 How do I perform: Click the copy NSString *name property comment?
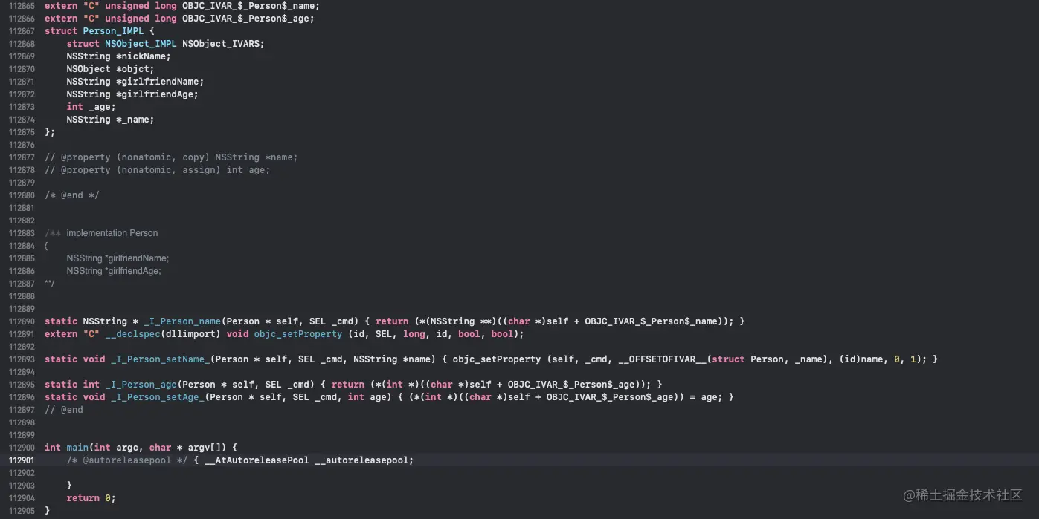[x=171, y=157]
